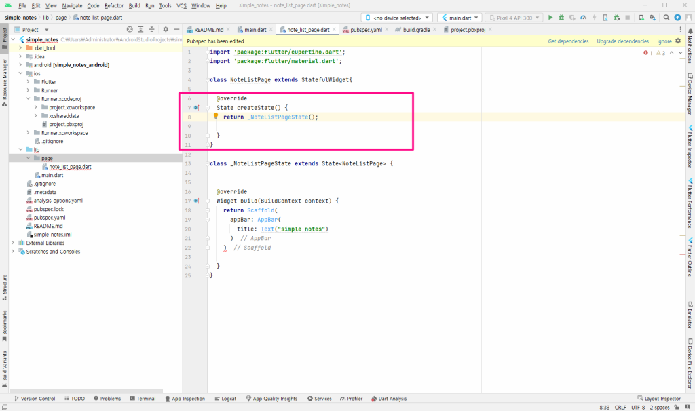Click the Flutter hot reload lightning icon
This screenshot has width=695, height=411.
[x=594, y=18]
